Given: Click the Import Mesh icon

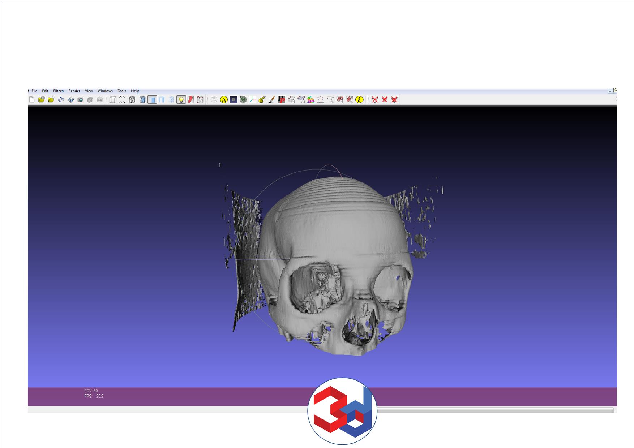Looking at the screenshot, I should click(x=51, y=100).
